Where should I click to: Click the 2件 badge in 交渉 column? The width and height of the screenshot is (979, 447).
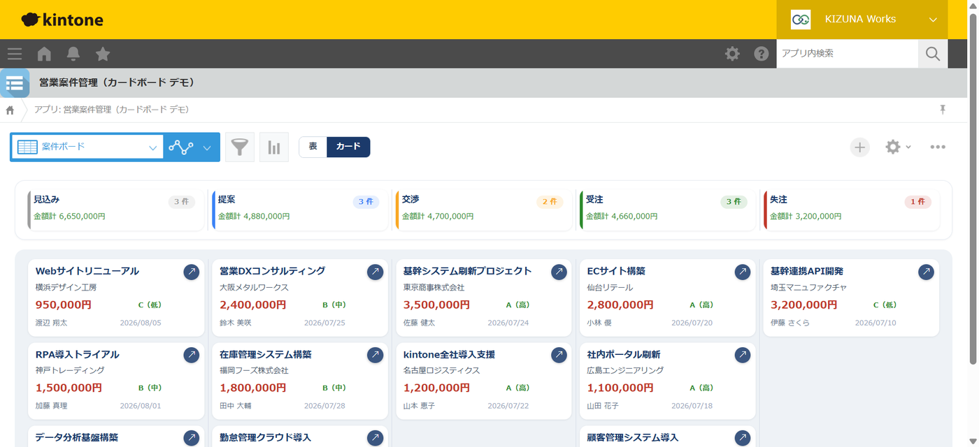pos(550,202)
